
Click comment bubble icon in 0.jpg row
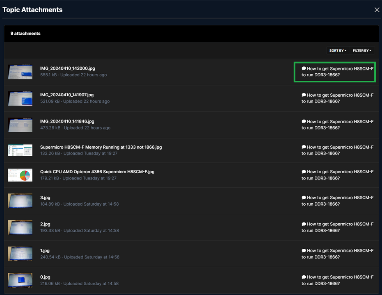pos(304,277)
